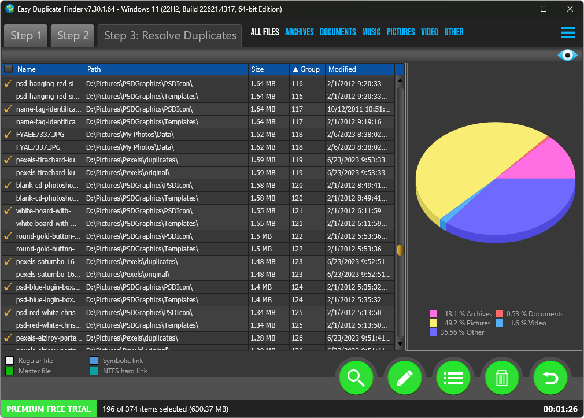Uncheck blank-cd-photosho in PSDIcon folder

point(8,185)
